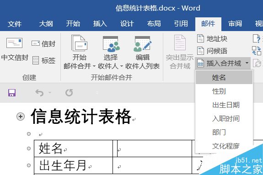Click the empty cell right of 出生年月

click(152, 165)
